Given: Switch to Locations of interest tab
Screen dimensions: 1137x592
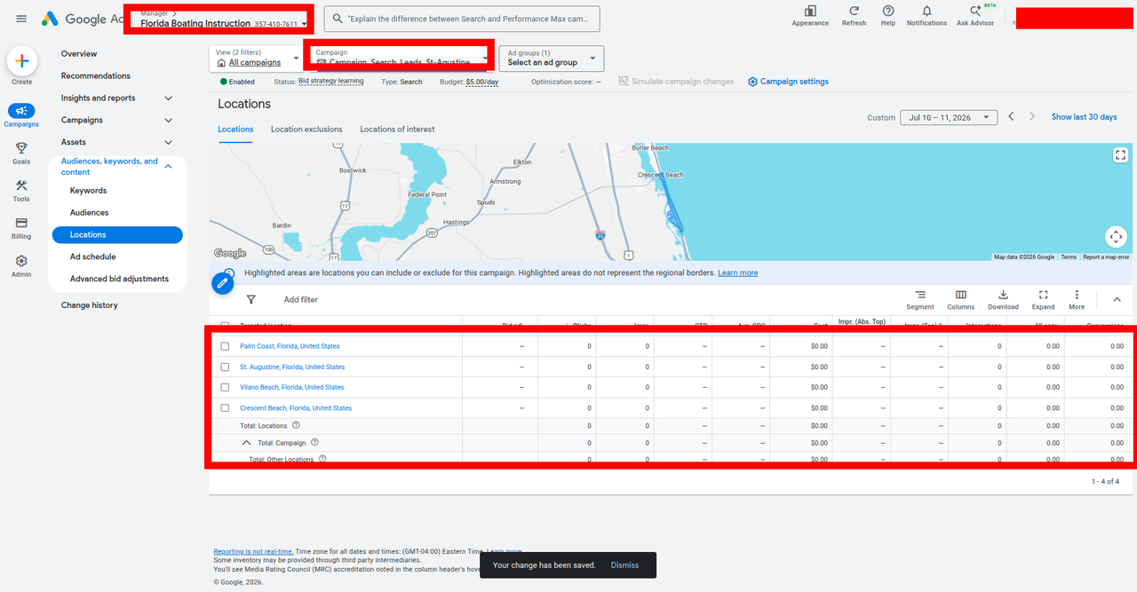Looking at the screenshot, I should coord(397,130).
